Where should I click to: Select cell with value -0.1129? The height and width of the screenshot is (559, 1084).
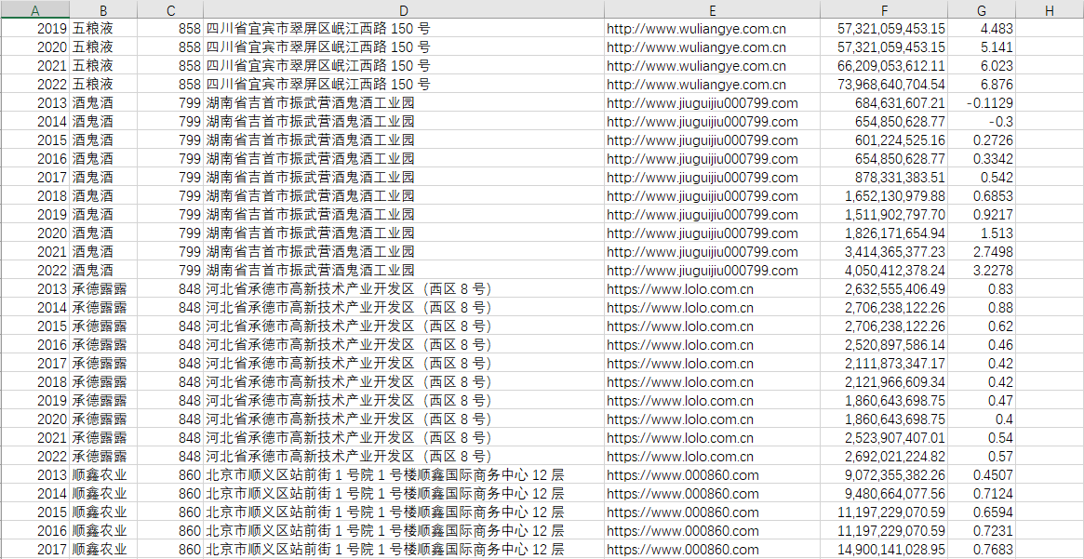[982, 103]
